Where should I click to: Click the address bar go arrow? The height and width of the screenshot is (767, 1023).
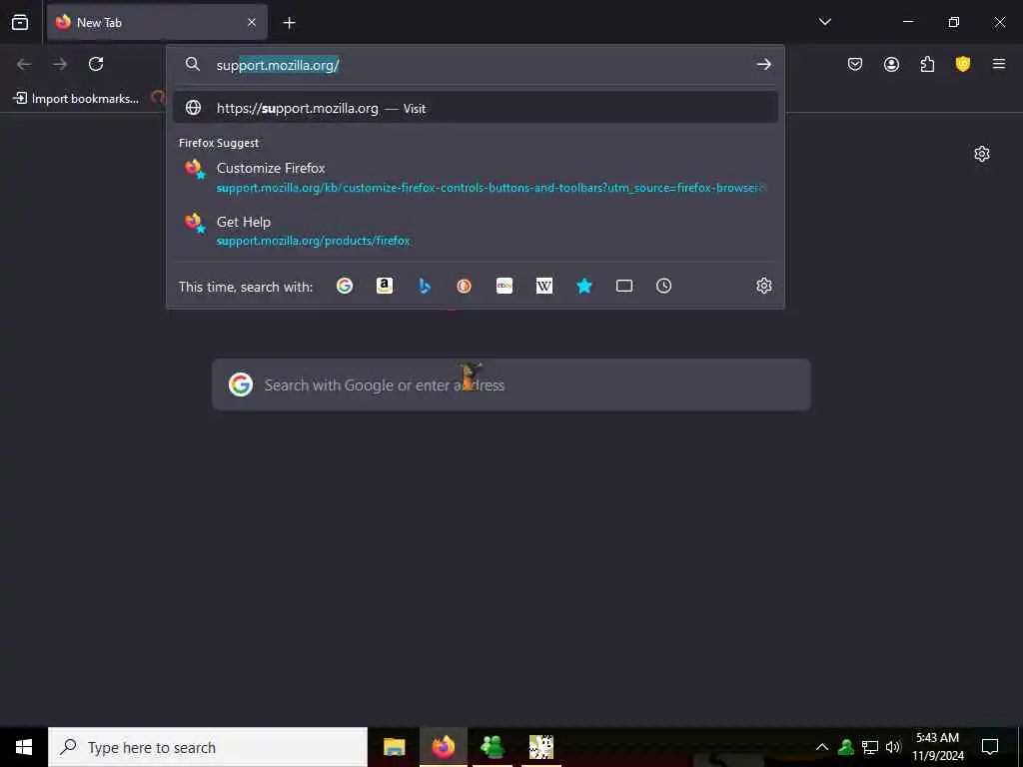coord(764,65)
